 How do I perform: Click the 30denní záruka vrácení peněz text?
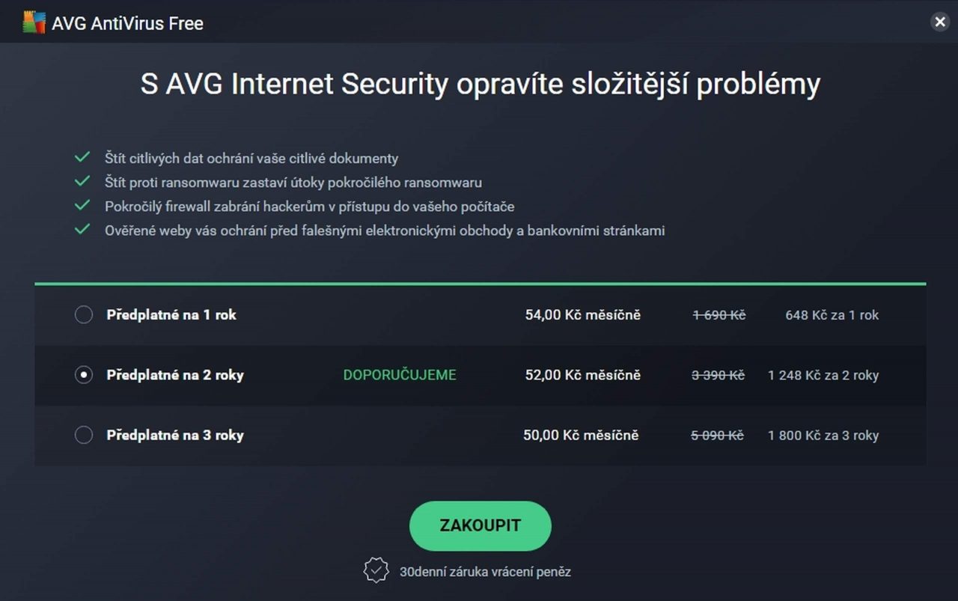[x=485, y=572]
